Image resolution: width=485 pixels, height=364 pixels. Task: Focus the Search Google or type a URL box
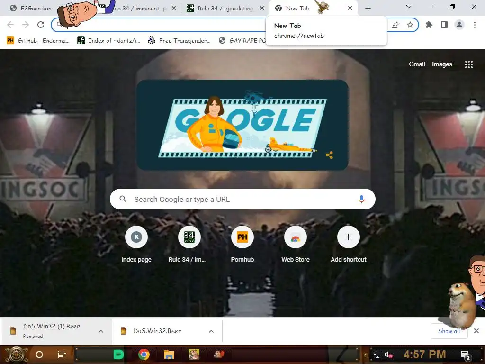click(242, 199)
